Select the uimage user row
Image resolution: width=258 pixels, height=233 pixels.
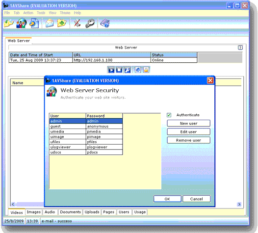86,137
